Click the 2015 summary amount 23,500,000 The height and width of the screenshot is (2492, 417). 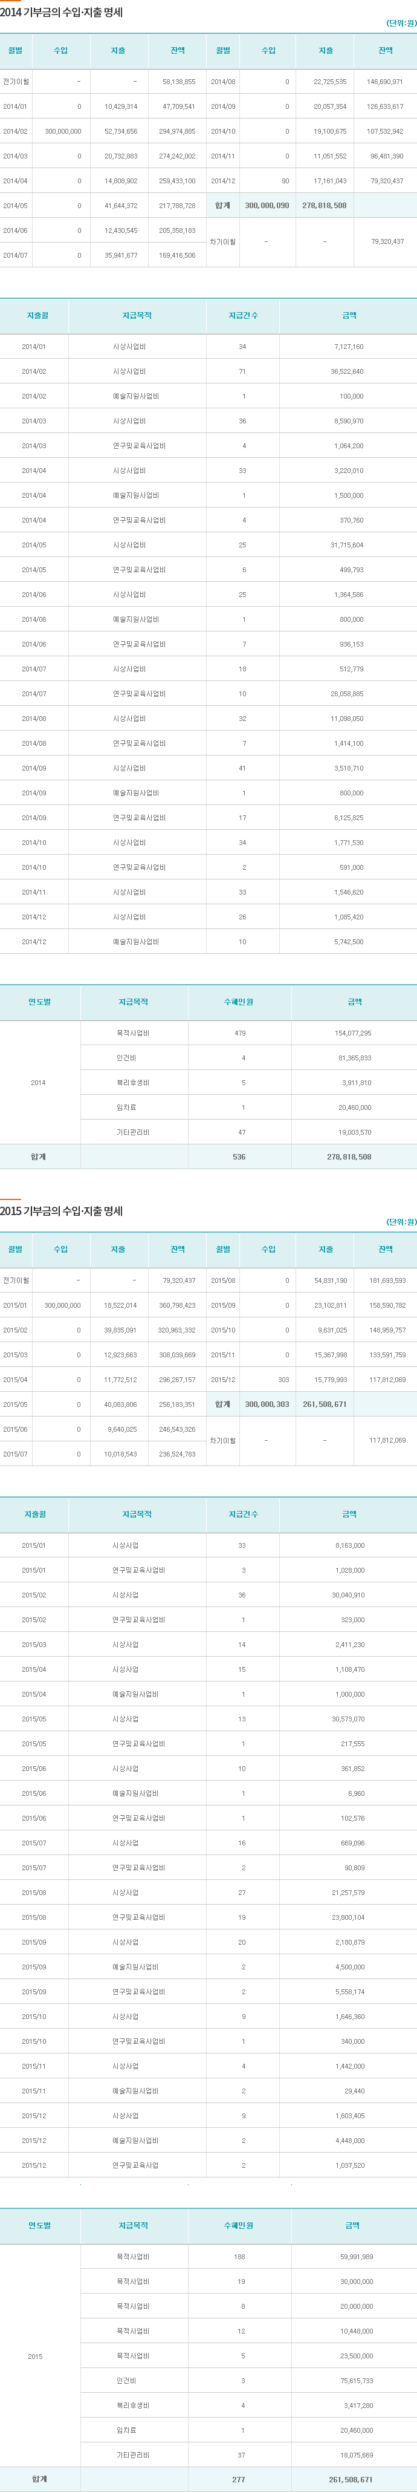click(356, 2355)
